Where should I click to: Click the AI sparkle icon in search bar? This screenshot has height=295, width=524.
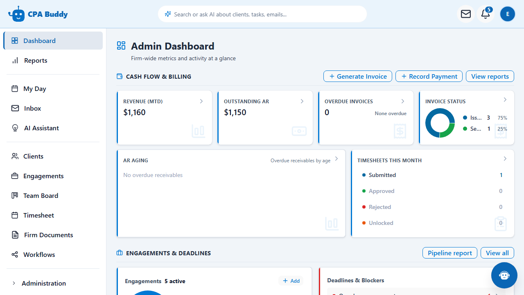167,14
